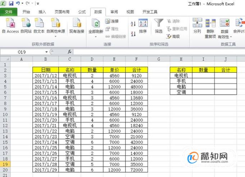This screenshot has height=177, width=245.
Task: Click the Select All corner button
Action: (5, 59)
